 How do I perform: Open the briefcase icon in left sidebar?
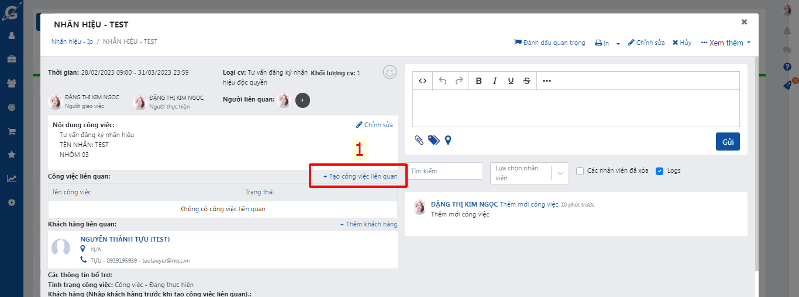11,60
